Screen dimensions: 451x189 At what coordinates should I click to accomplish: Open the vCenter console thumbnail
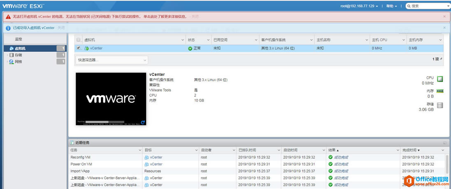(x=111, y=99)
